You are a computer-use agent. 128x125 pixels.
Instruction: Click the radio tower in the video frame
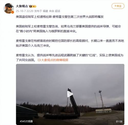101,99
